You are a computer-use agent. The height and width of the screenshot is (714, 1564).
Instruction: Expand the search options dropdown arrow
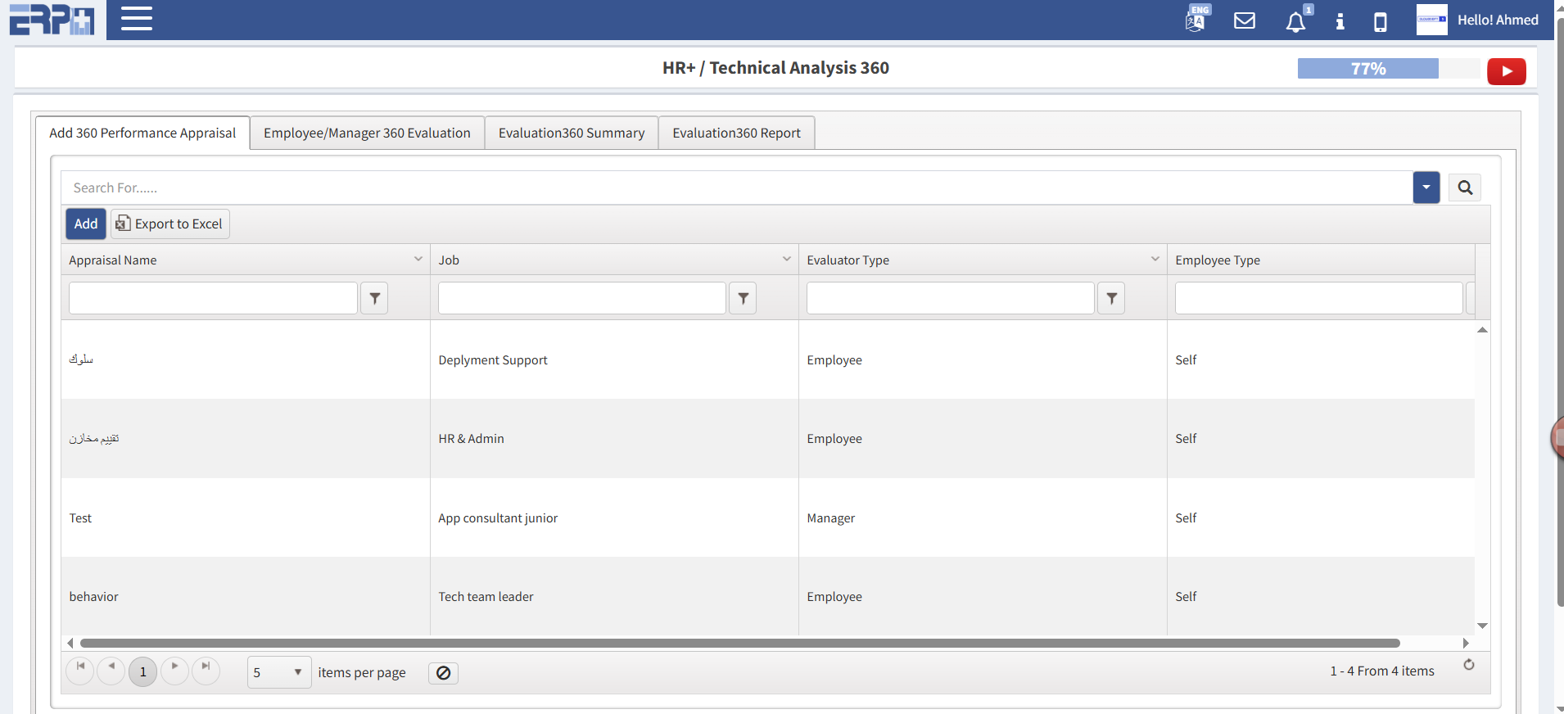pos(1426,188)
